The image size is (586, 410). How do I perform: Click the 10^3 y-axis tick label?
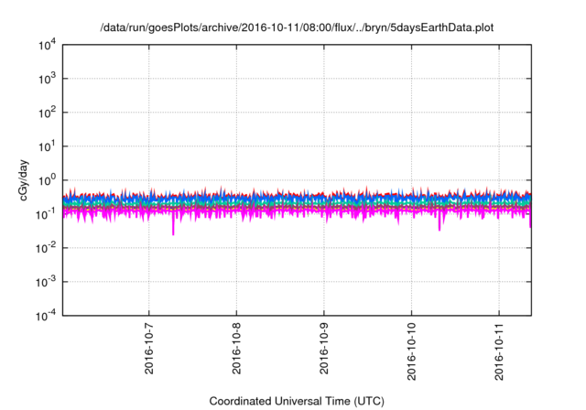(x=47, y=79)
